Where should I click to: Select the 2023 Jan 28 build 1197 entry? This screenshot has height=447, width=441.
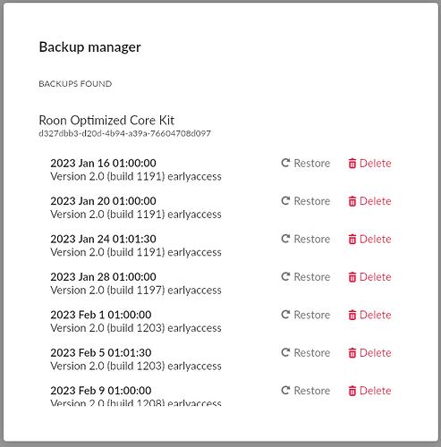pos(136,283)
